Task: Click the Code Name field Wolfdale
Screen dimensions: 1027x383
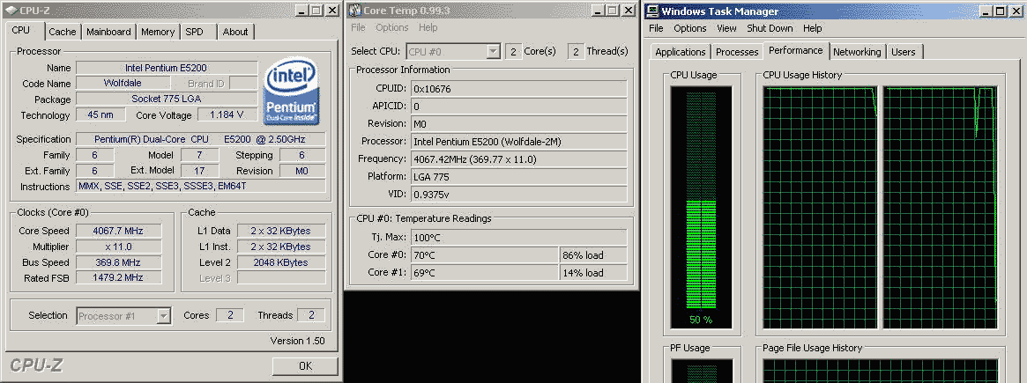Action: click(123, 83)
